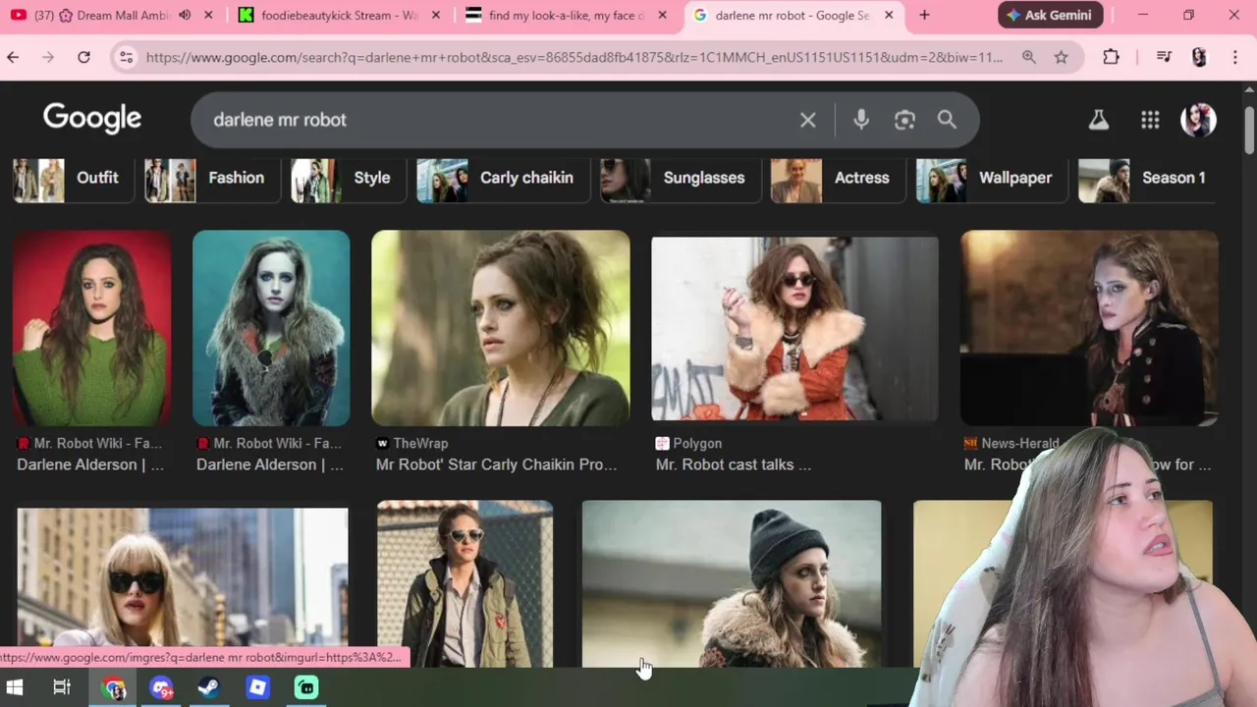Filter images by Actress chip

tap(838, 180)
